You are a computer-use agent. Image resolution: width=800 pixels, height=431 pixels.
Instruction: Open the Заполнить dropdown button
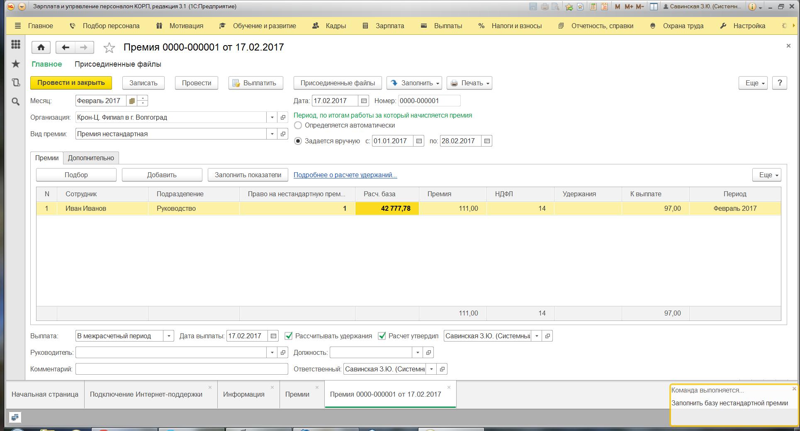(x=414, y=83)
